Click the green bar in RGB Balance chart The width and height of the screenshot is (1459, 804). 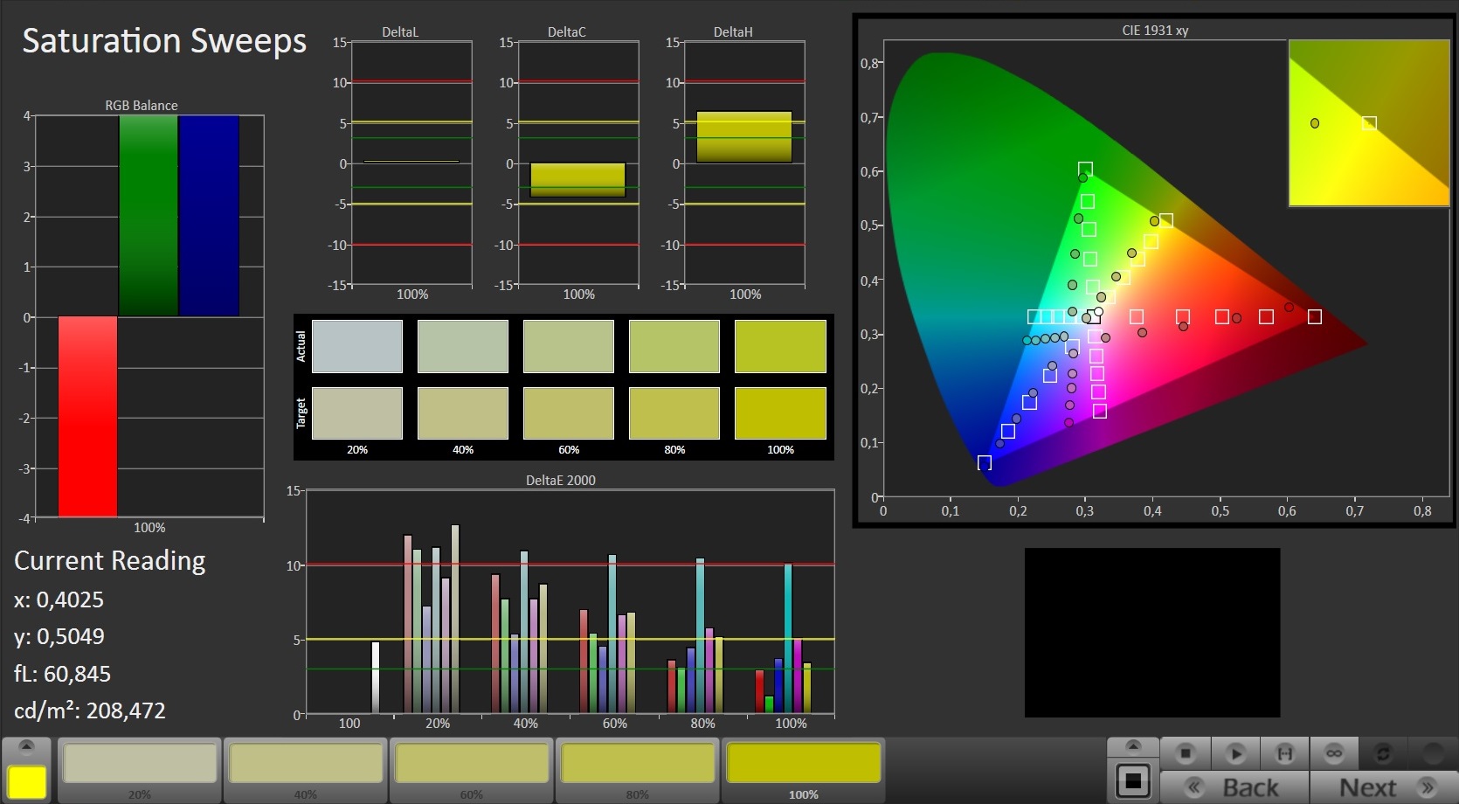coord(149,216)
